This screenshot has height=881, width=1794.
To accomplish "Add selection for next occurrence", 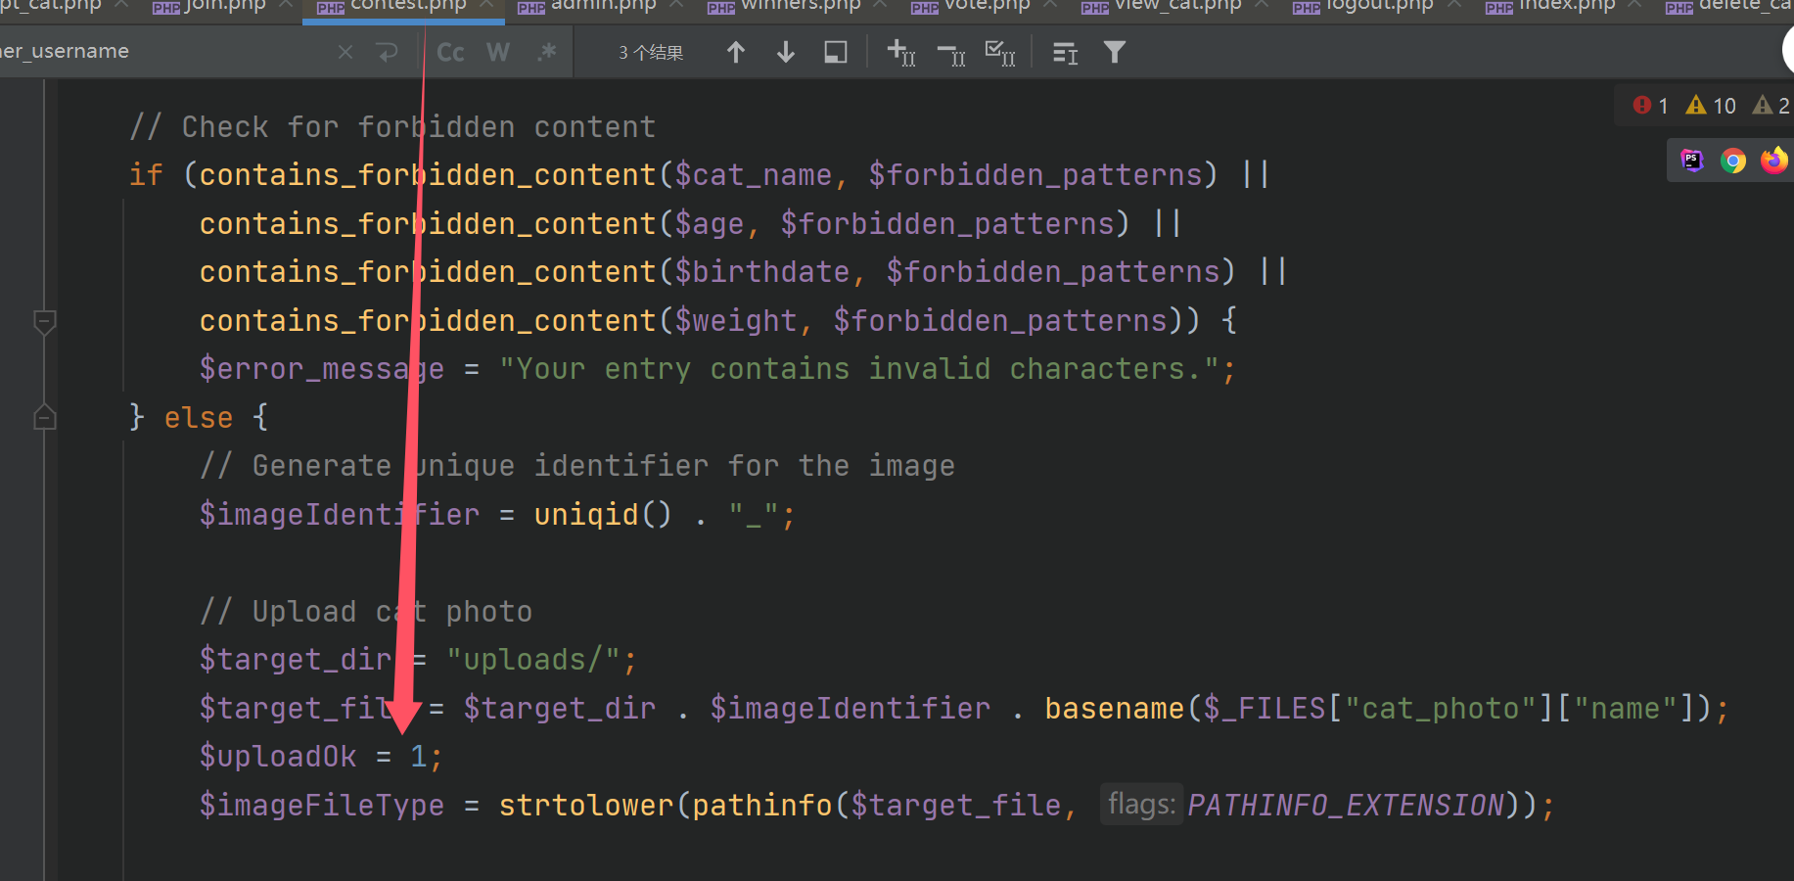I will (x=900, y=53).
